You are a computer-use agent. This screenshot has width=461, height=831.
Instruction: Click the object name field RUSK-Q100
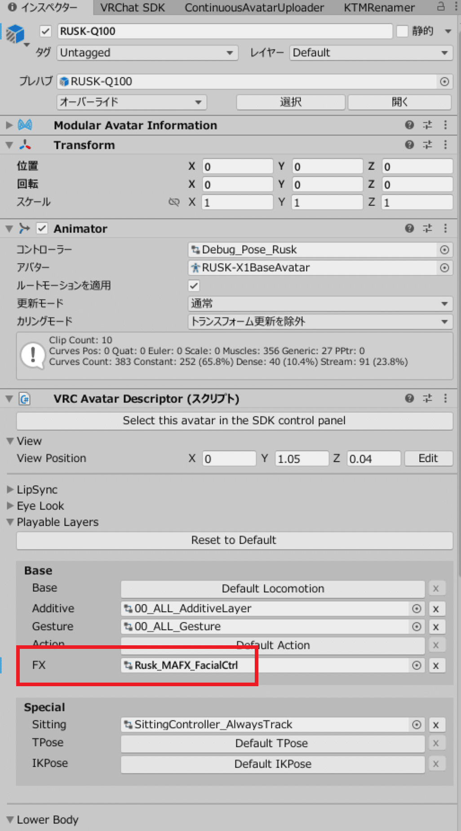click(x=225, y=31)
